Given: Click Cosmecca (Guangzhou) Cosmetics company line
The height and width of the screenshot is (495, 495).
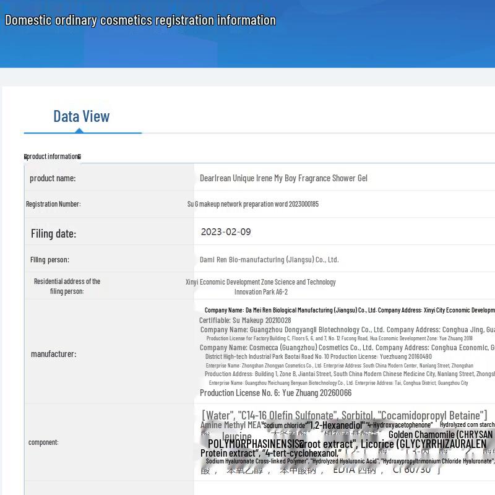Looking at the screenshot, I should click(347, 348).
